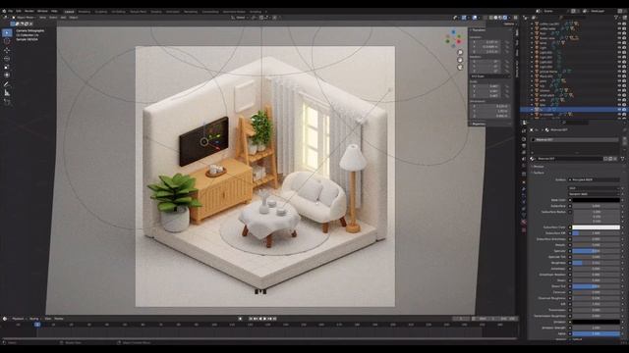This screenshot has width=629, height=353.
Task: Switch viewport to material preview shading
Action: tap(500, 18)
